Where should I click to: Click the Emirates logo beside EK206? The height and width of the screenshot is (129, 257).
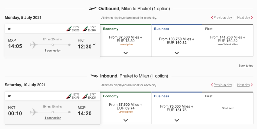(69, 29)
